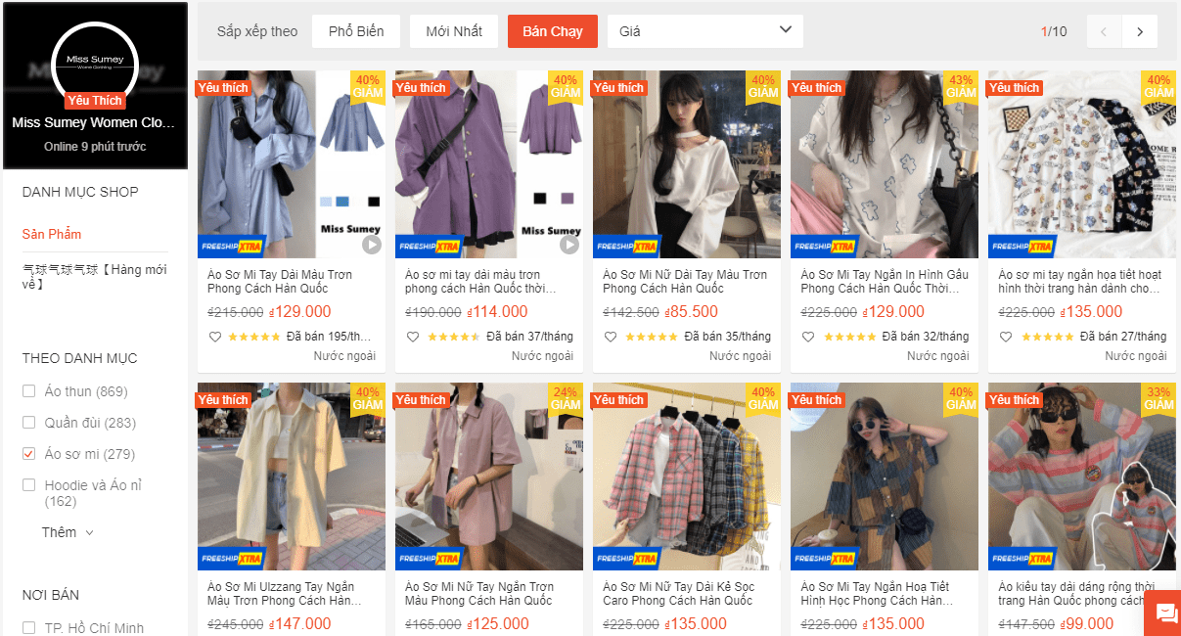Open purple Áo sơ mi tay dài ₫114.000 title
This screenshot has width=1181, height=636.
[x=480, y=282]
